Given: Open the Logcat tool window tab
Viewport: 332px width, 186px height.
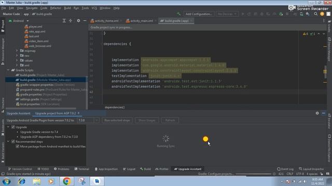Looking at the screenshot, I should click(x=129, y=169).
